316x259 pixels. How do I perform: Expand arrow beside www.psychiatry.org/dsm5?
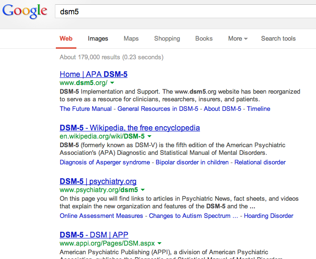[143, 190]
